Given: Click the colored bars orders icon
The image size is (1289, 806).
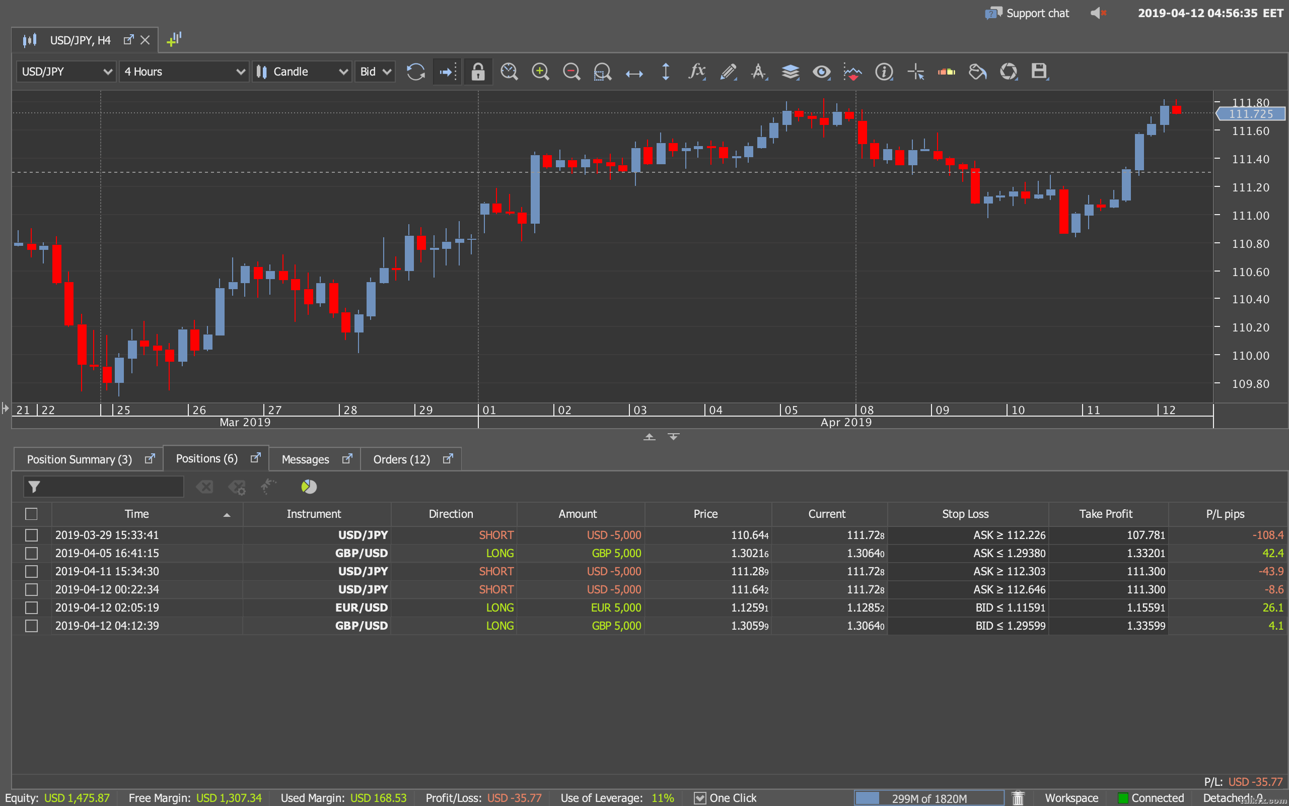Looking at the screenshot, I should coord(947,72).
